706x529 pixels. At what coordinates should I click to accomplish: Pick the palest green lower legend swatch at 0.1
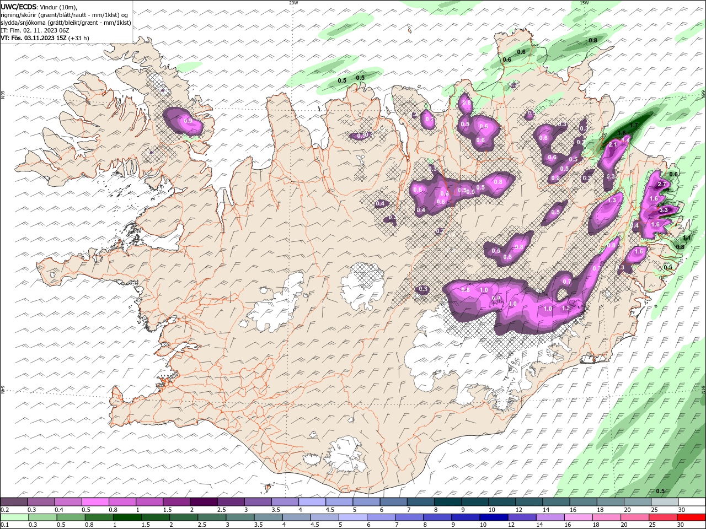(x=14, y=517)
